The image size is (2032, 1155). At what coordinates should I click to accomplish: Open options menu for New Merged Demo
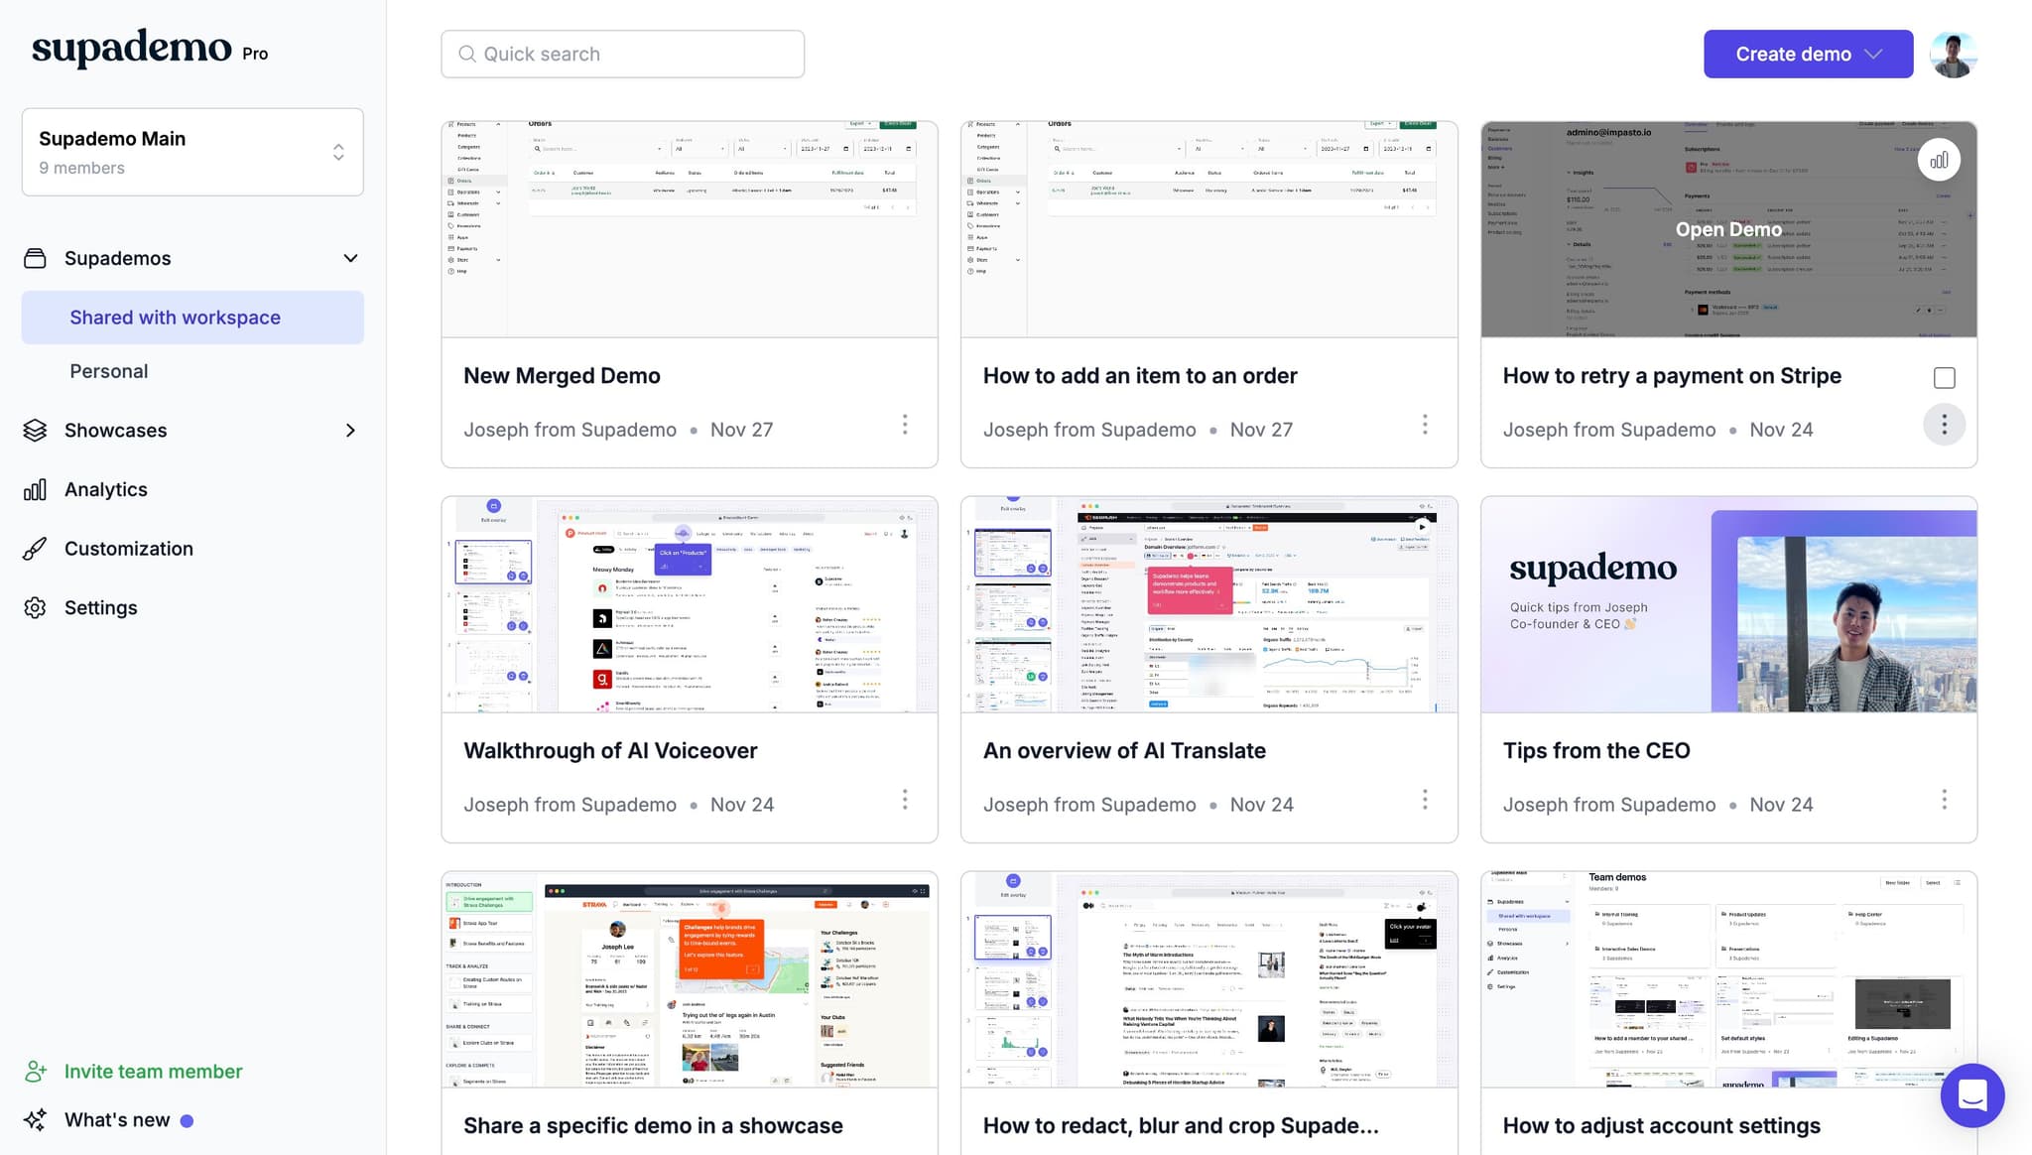905,426
